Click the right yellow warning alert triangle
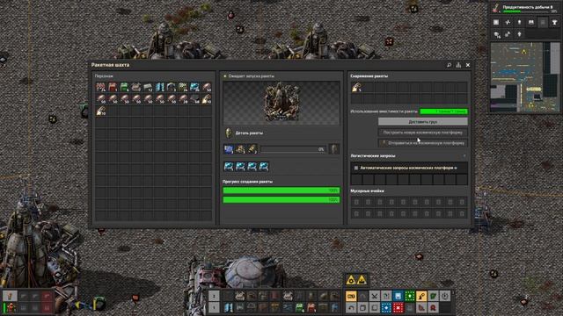The height and width of the screenshot is (316, 563). point(362,280)
